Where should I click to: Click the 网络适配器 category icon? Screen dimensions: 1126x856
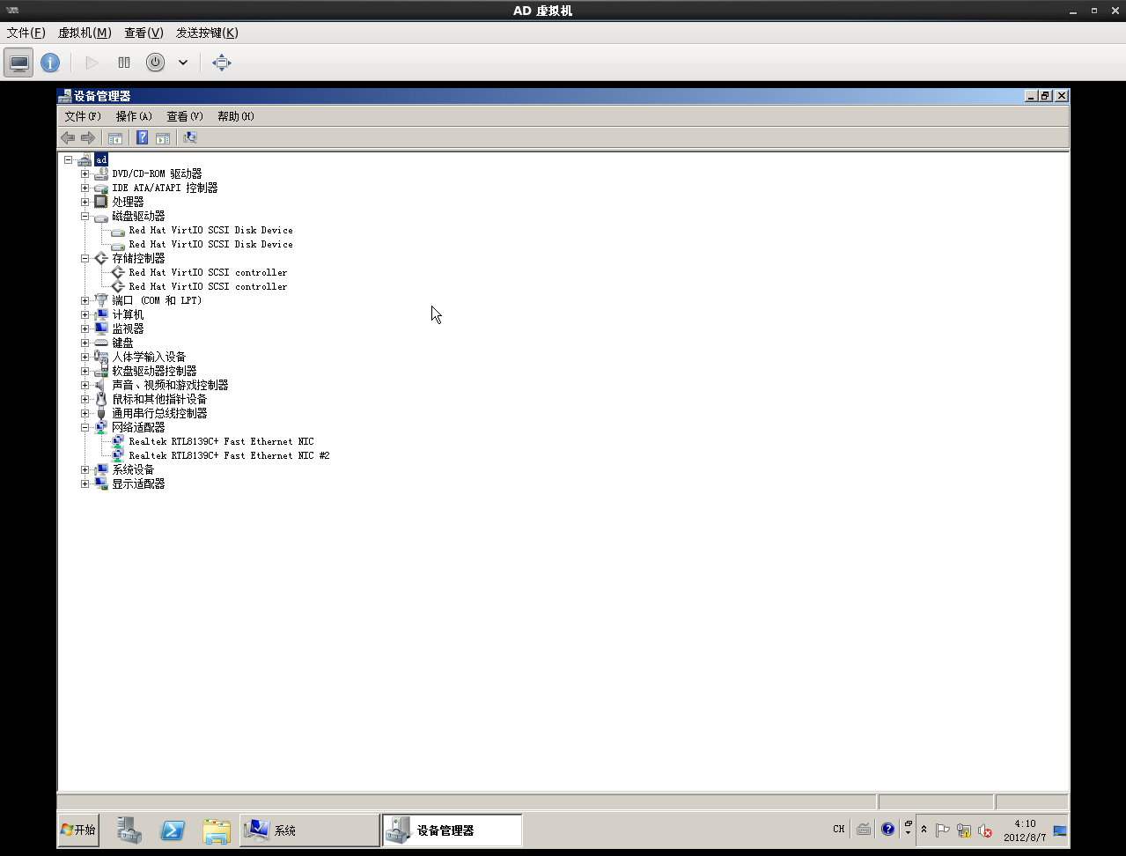coord(101,427)
